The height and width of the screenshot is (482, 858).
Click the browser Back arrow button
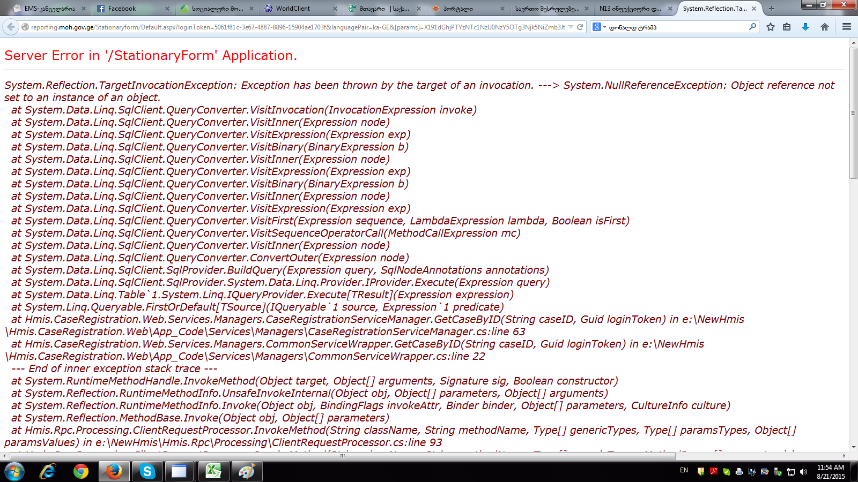10,27
